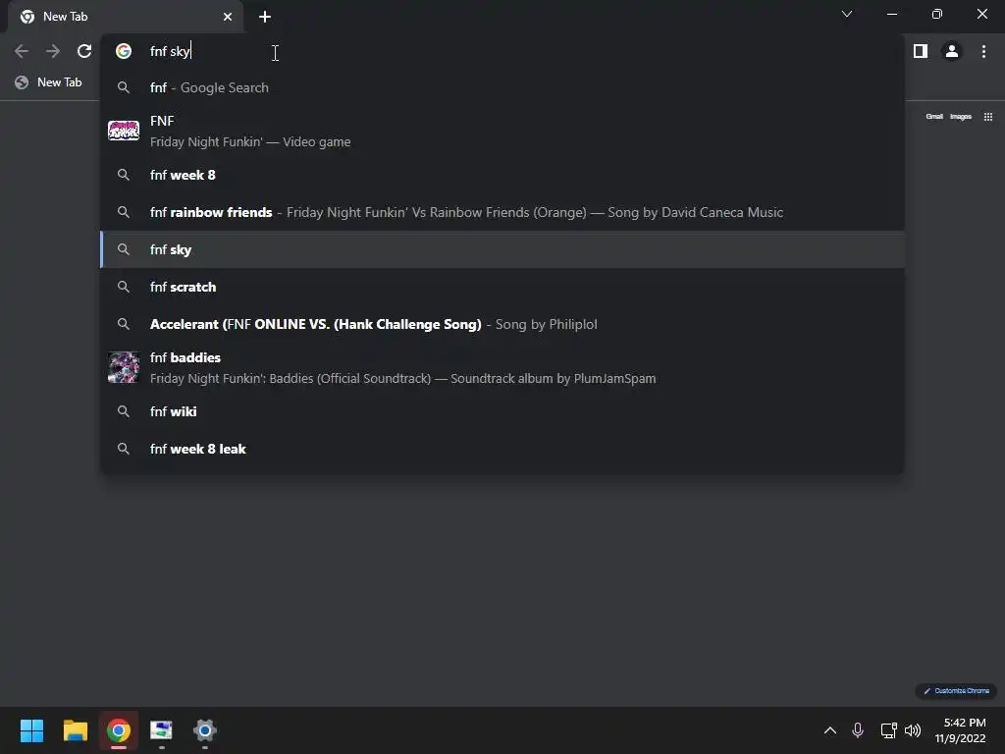This screenshot has height=754, width=1005.
Task: Expand the tab search chevron
Action: click(x=847, y=14)
